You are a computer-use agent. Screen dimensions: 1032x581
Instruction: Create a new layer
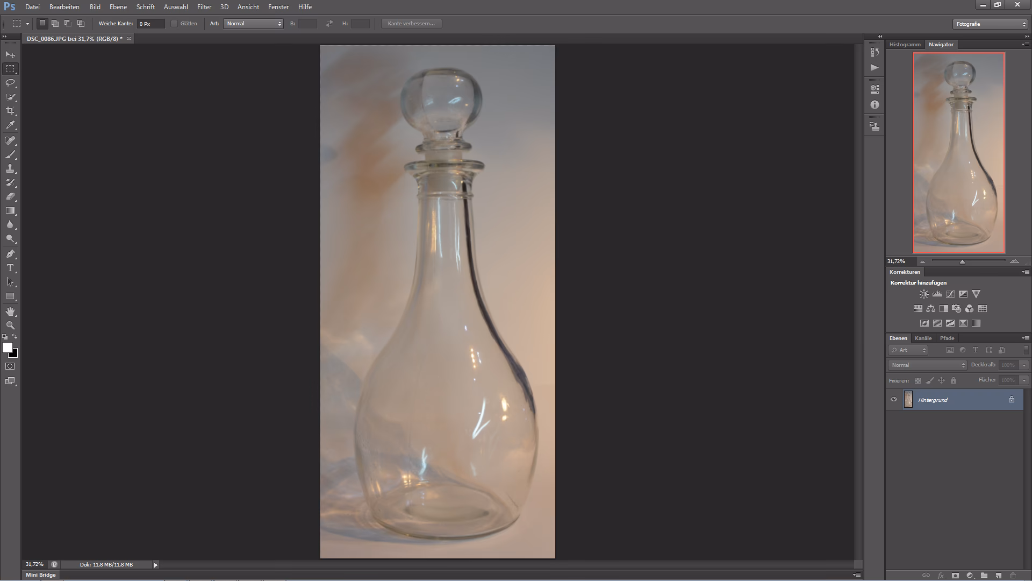[998, 575]
